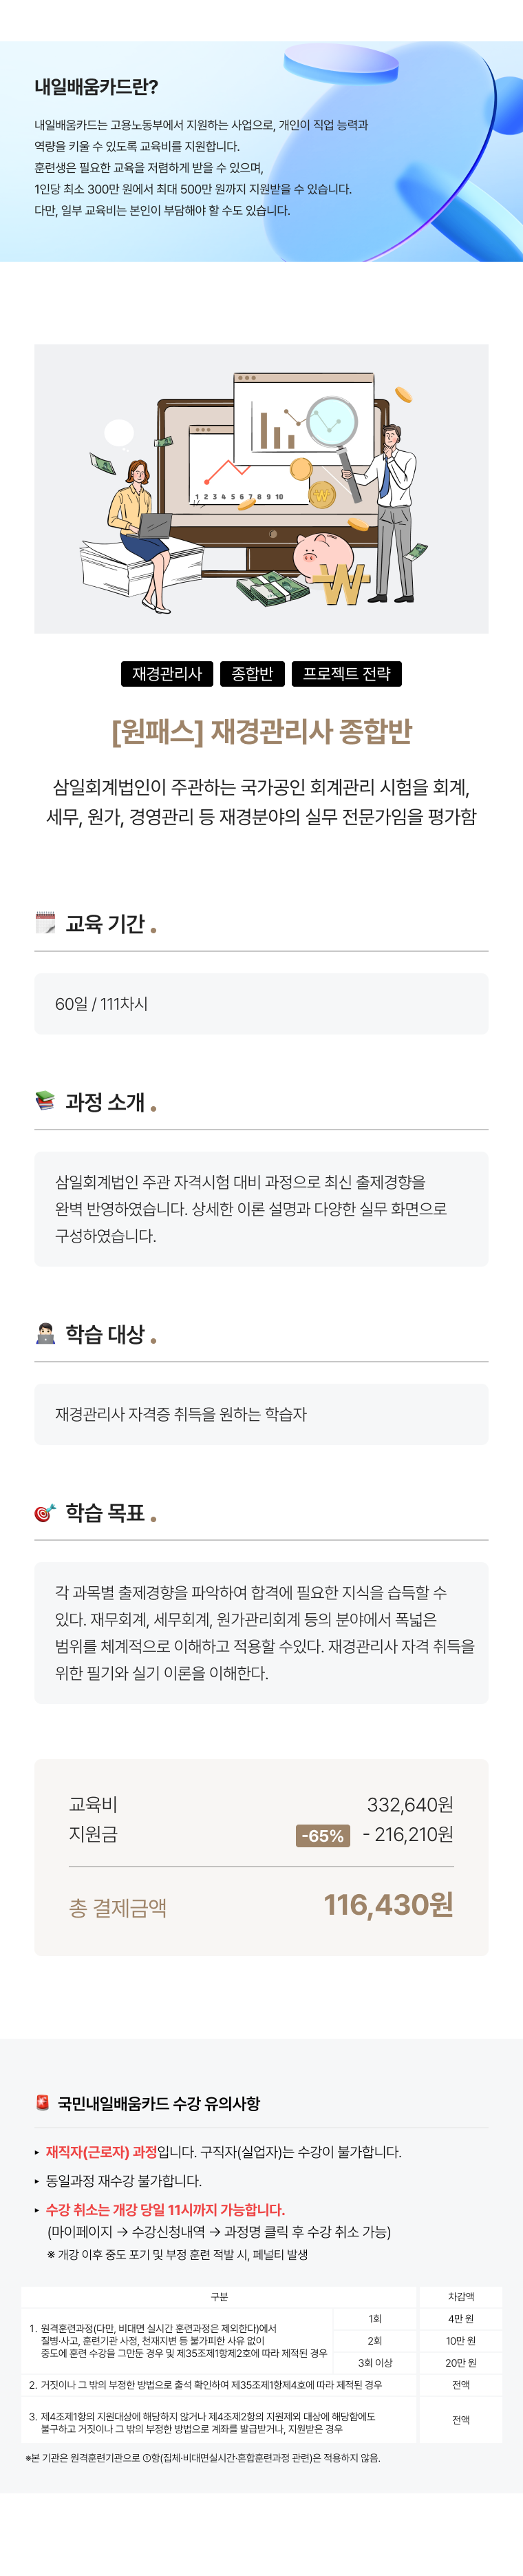Select the 프로젝트 전략 tag
Viewport: 523px width, 2576px height.
coord(346,674)
